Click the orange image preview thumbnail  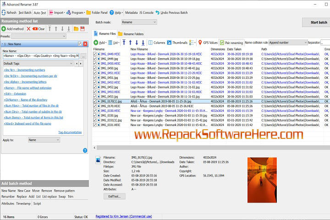pyautogui.click(x=262, y=180)
